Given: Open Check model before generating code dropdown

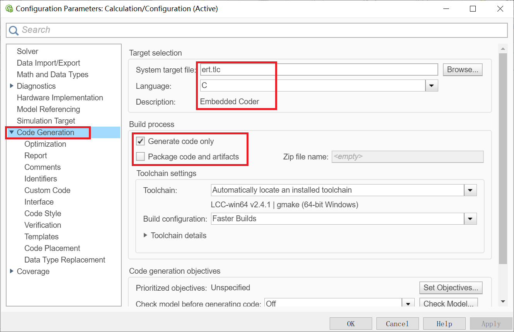Looking at the screenshot, I should [408, 303].
